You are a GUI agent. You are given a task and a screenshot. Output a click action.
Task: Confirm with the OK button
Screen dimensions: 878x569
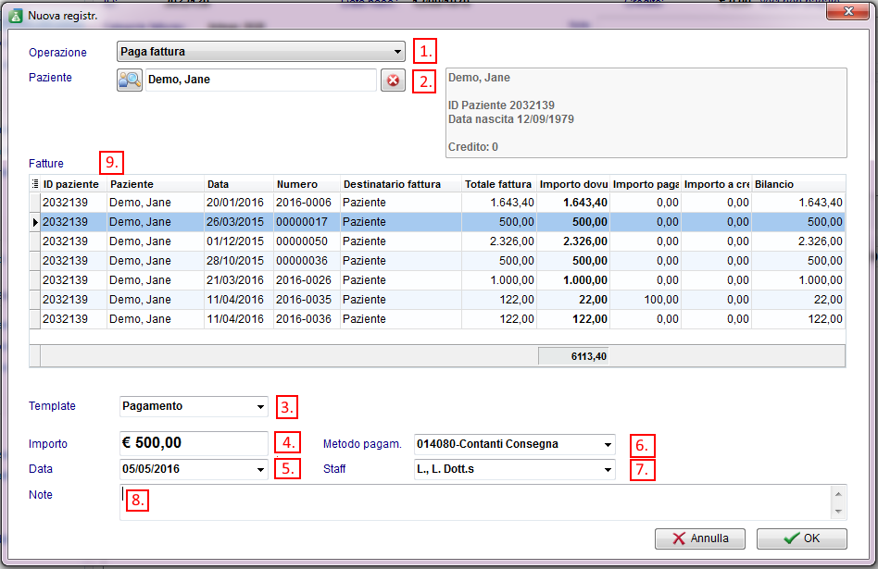801,538
